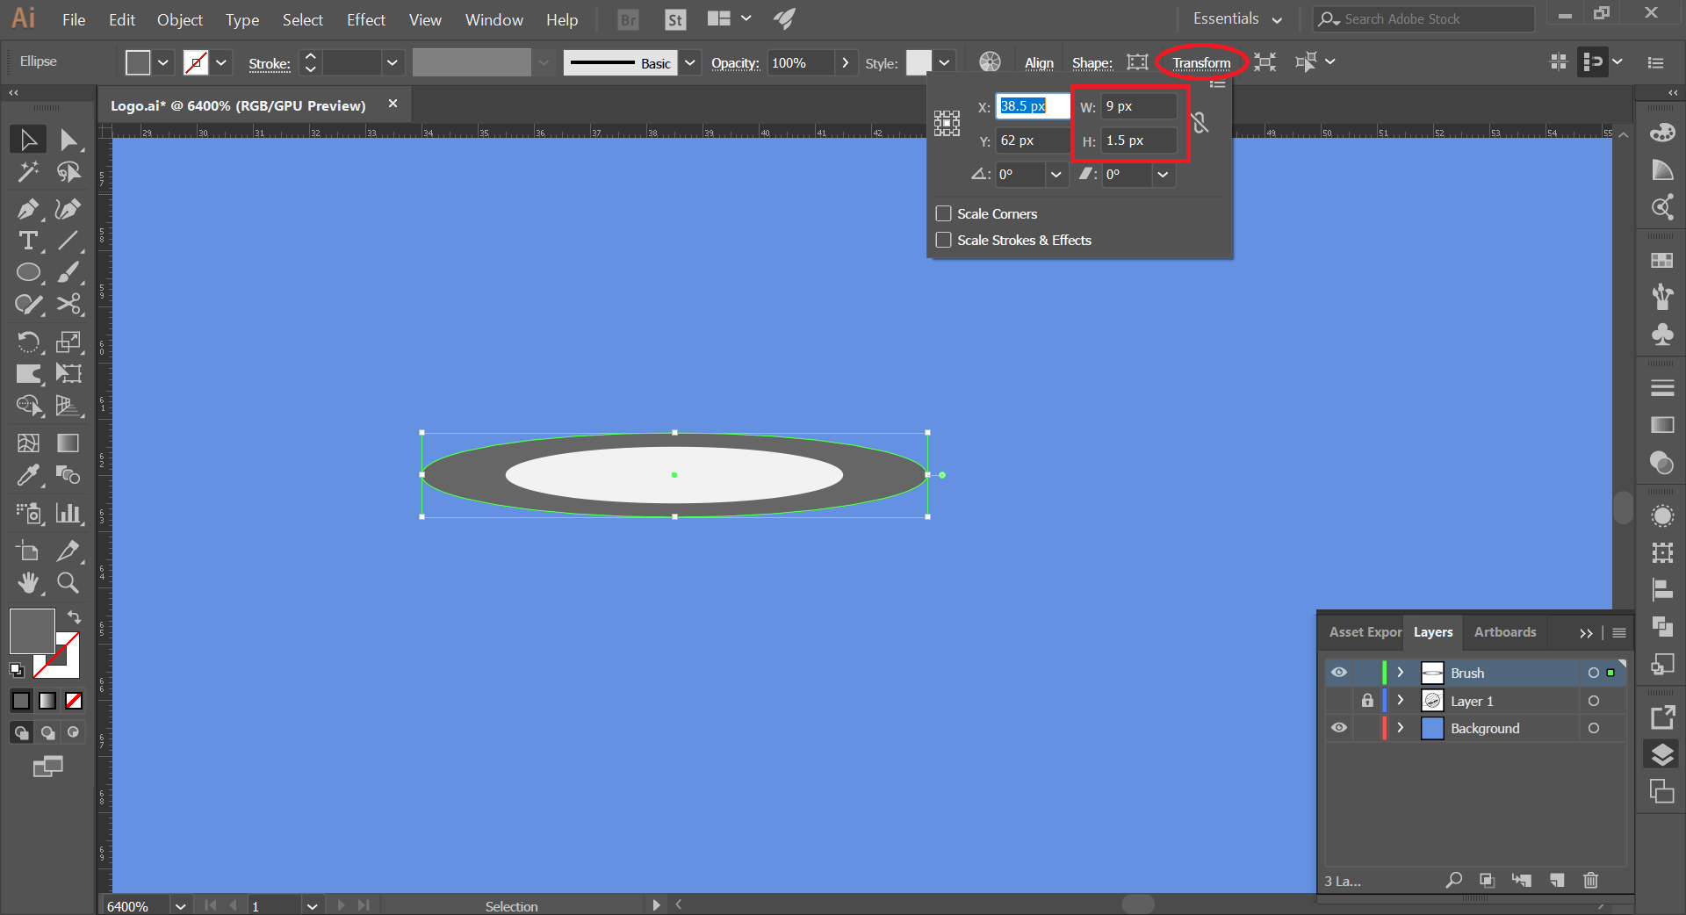Viewport: 1686px width, 915px height.
Task: Select the Gradient tool
Action: [x=68, y=443]
